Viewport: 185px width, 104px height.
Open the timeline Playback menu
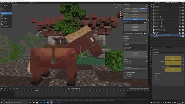tap(5, 89)
